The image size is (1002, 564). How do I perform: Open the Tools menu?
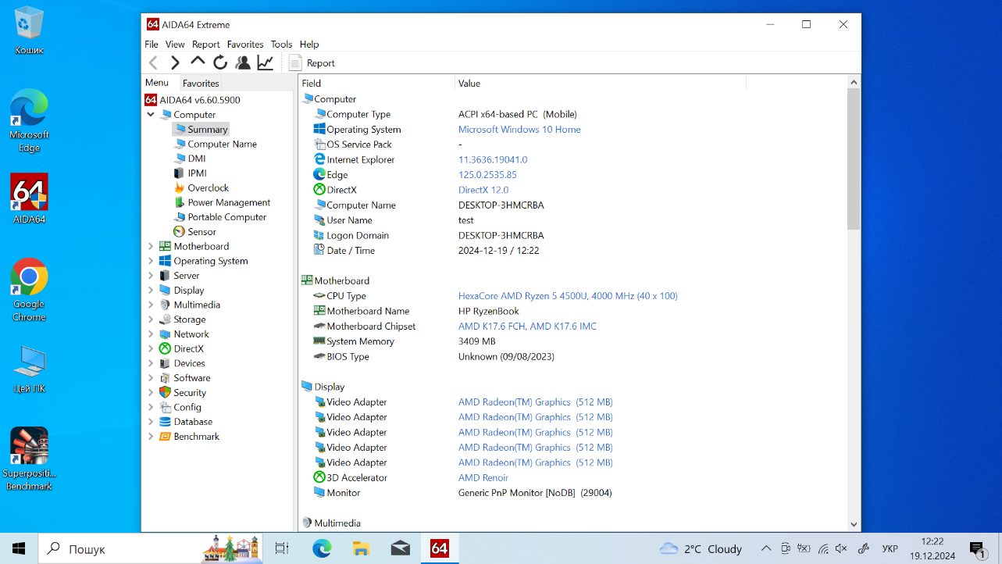tap(281, 45)
